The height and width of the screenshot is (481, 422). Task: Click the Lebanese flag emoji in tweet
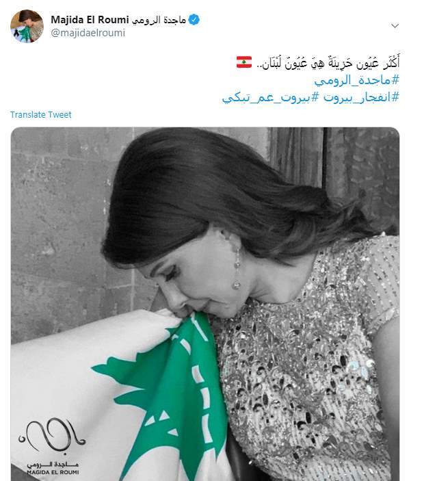click(244, 62)
